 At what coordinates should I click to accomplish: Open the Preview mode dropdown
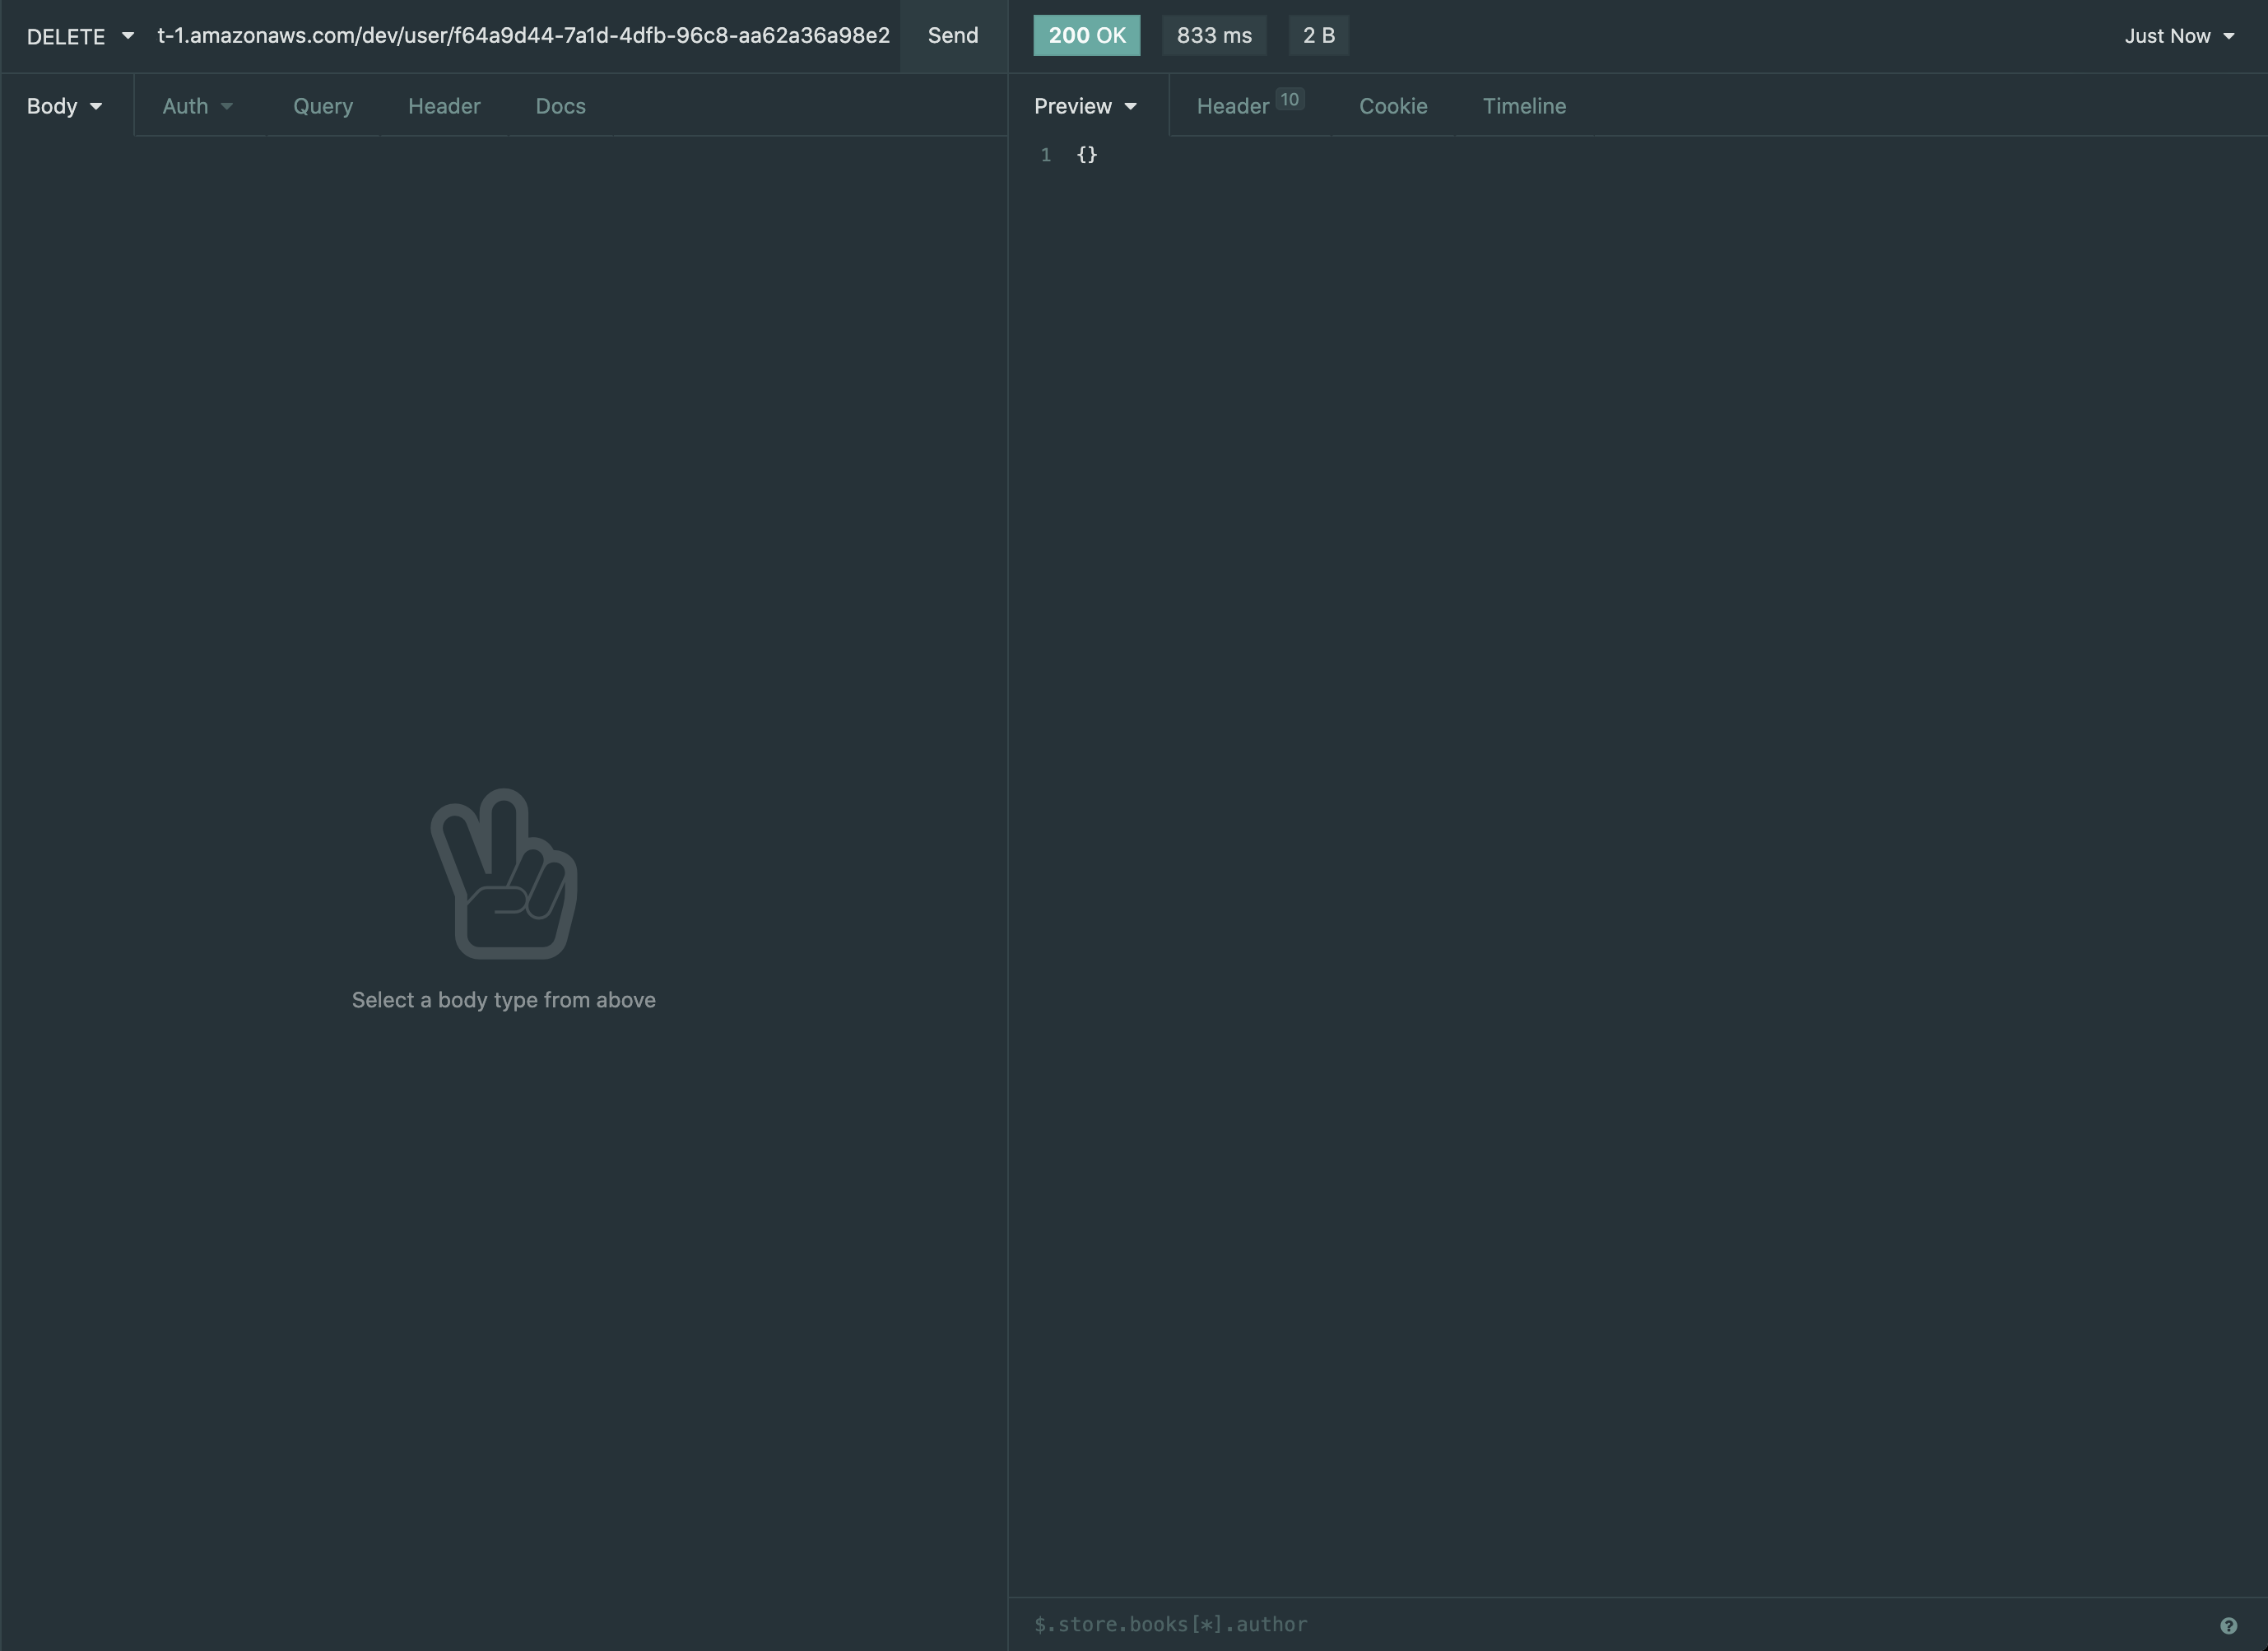click(1085, 106)
